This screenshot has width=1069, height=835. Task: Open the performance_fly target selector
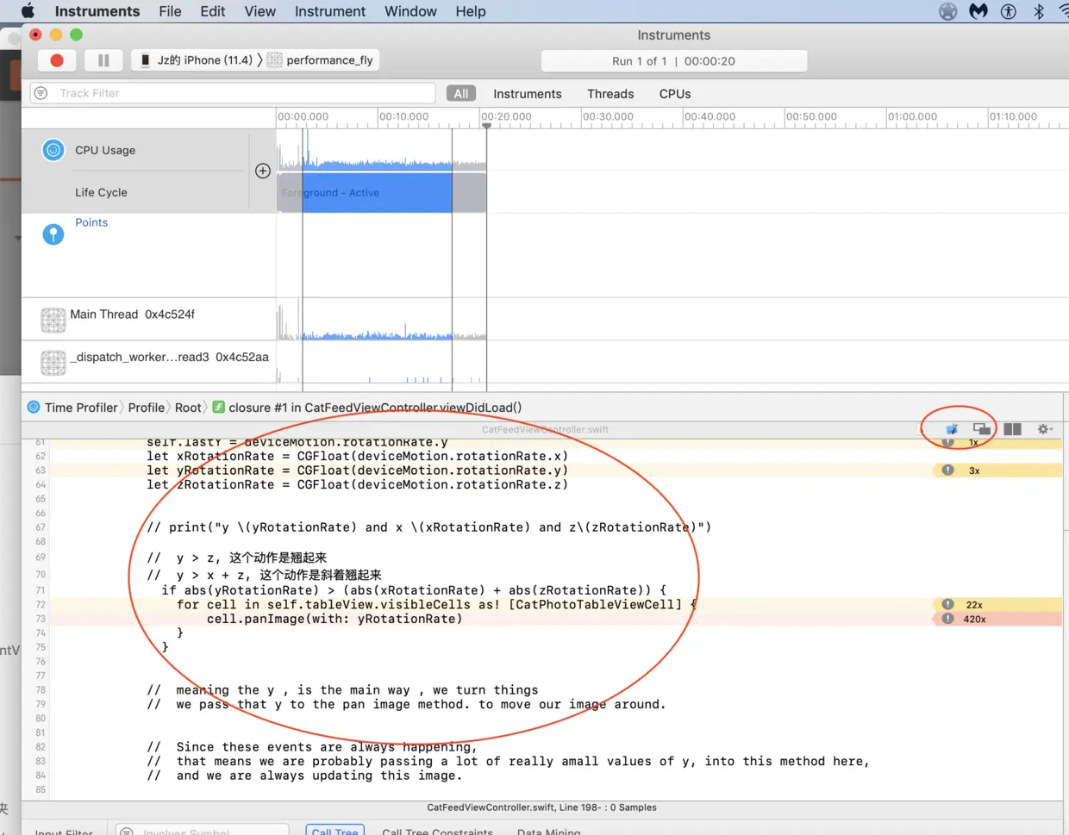(x=321, y=60)
